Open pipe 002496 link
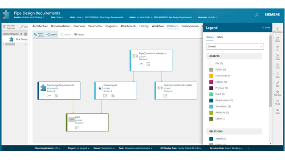Viewport: 285px width, 160px height. (78, 120)
